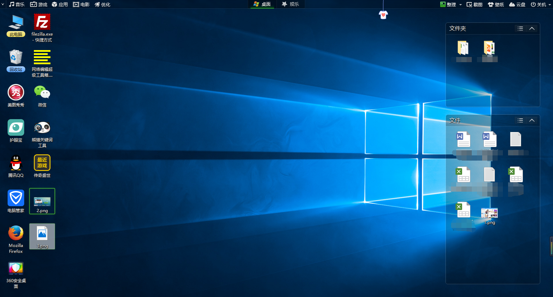Image resolution: width=553 pixels, height=297 pixels.
Task: Open the 音乐 menu item
Action: tap(17, 4)
